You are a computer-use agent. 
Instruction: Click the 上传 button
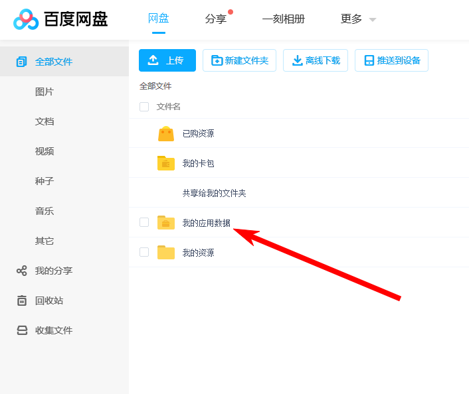(167, 60)
